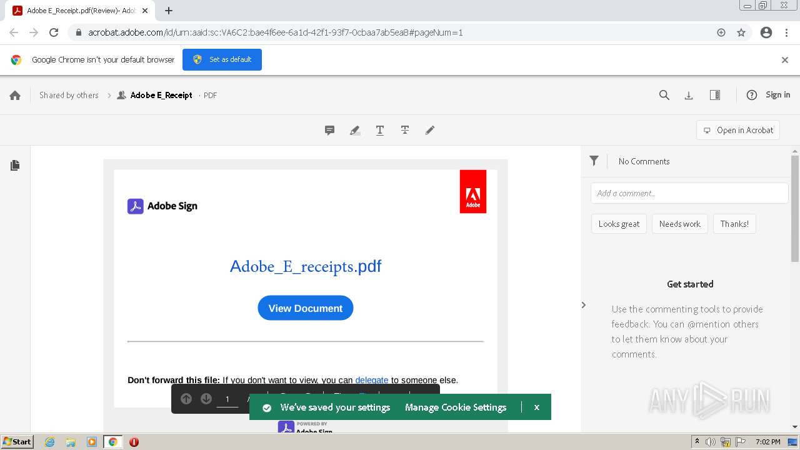
Task: Open the page thumbnails sidebar icon
Action: (15, 165)
